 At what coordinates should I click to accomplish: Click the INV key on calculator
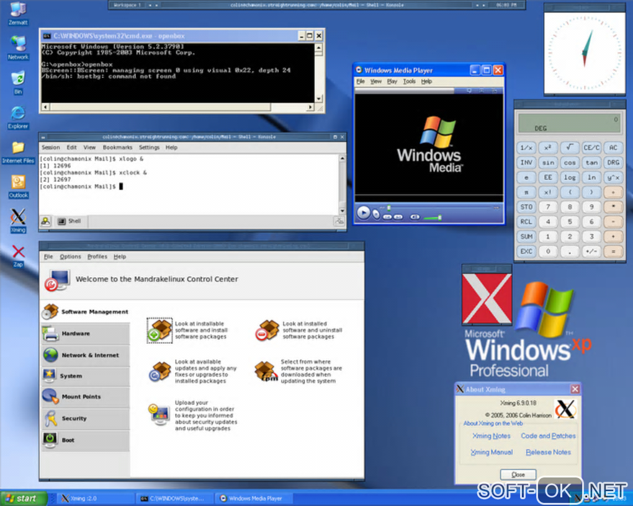[x=526, y=162]
